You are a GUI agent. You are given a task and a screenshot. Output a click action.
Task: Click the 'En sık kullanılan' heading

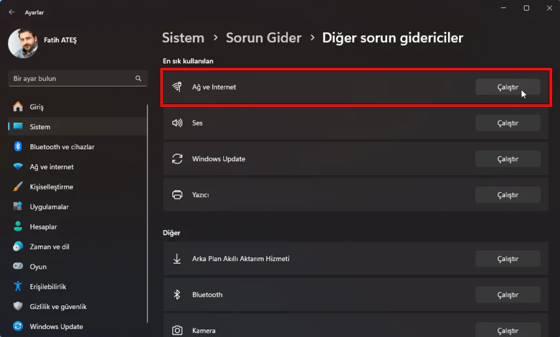[188, 61]
